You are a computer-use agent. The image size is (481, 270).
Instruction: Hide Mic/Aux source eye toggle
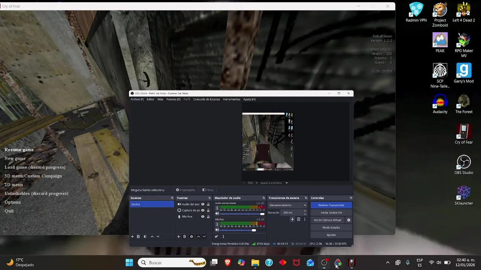[x=203, y=216]
